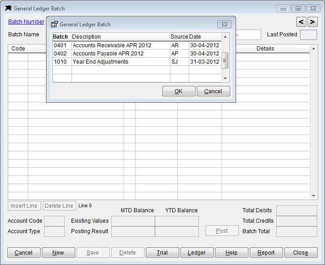Go to the previous batch with left arrow
Viewport: 325px width, 265px height.
point(301,21)
